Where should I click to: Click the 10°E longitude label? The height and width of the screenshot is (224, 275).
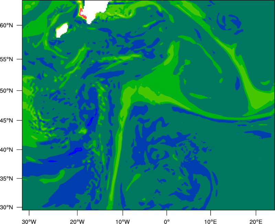pos(210,222)
